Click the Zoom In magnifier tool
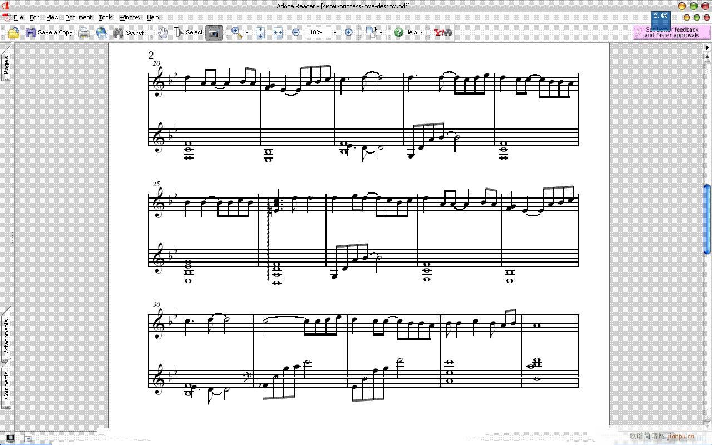The image size is (712, 445). point(236,33)
